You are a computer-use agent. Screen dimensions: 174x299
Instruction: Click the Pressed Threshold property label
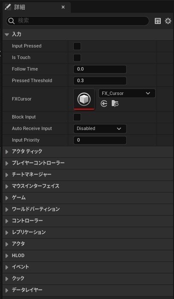pyautogui.click(x=32, y=80)
